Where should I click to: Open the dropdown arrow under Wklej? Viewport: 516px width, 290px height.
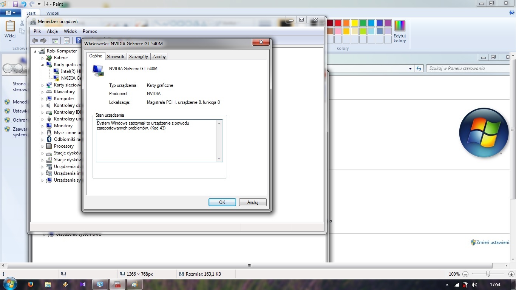tap(10, 40)
